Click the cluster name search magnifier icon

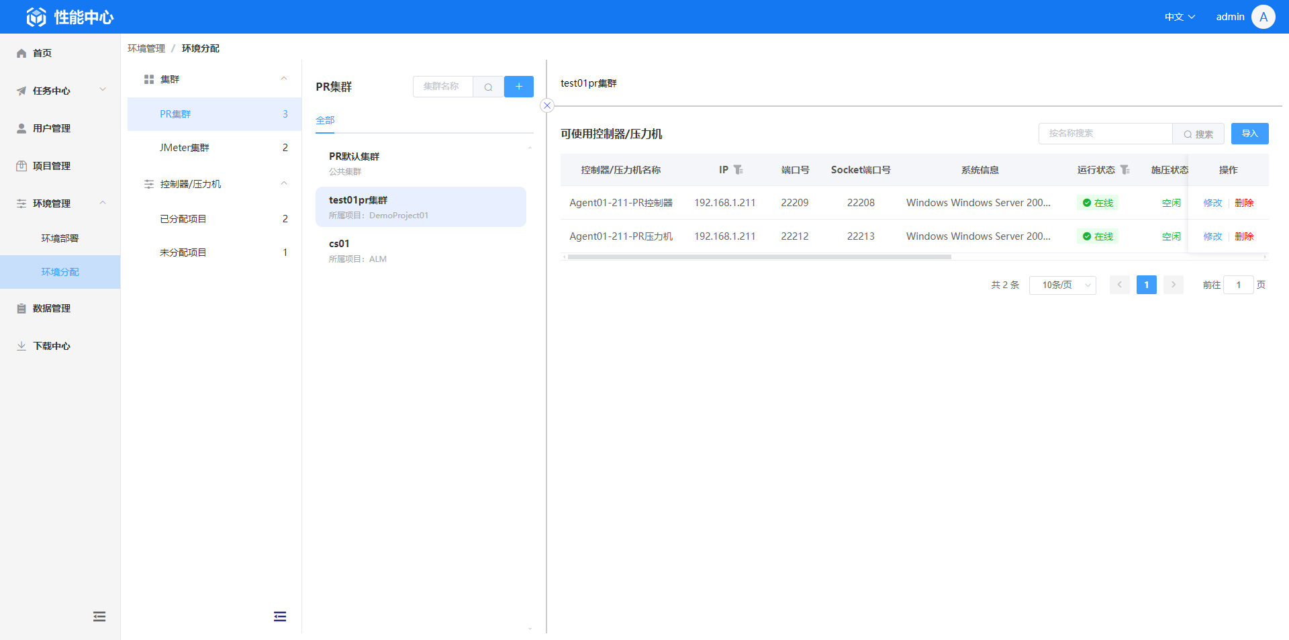click(488, 87)
